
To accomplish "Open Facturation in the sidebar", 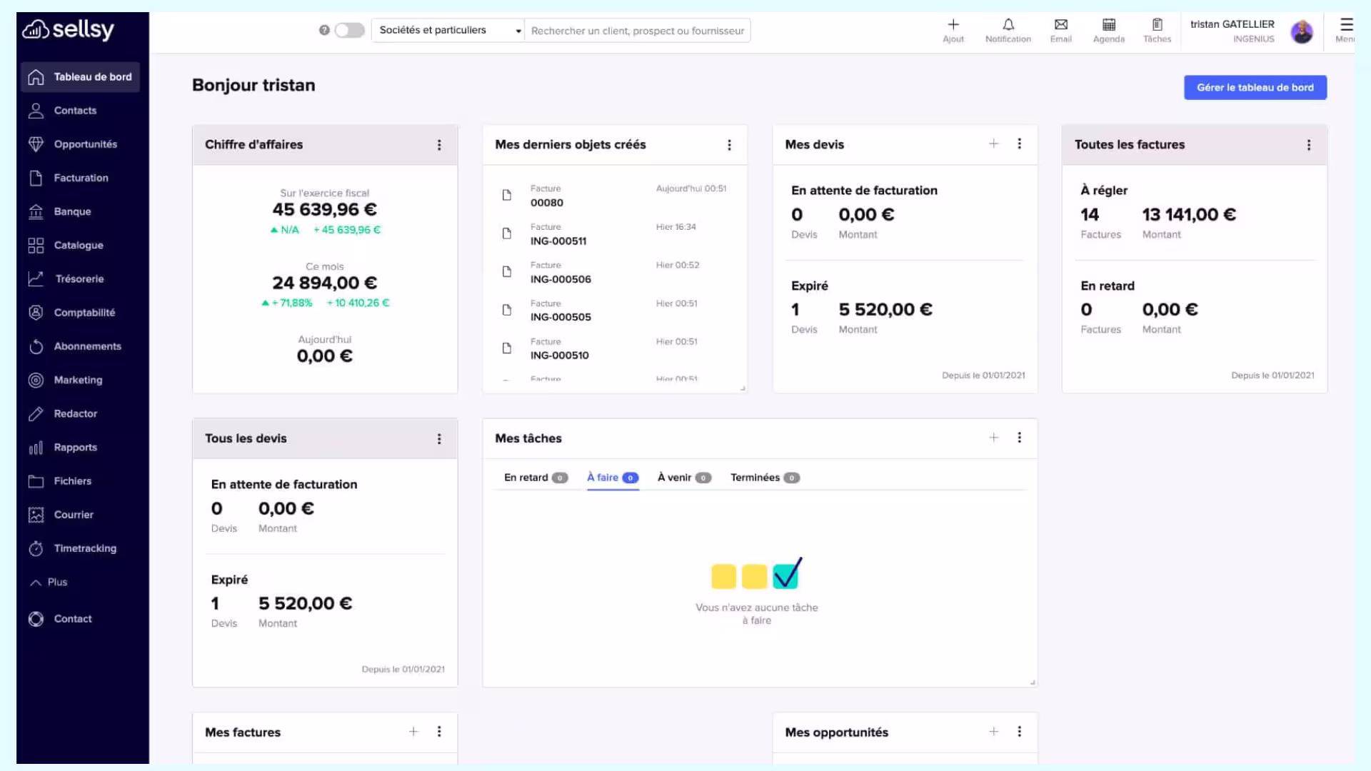I will pyautogui.click(x=80, y=178).
